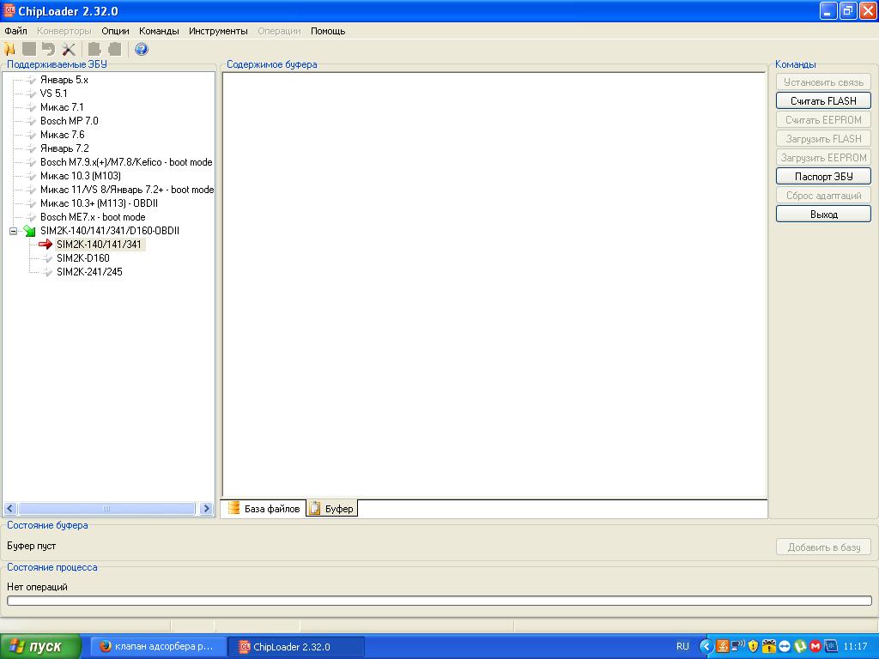The image size is (879, 659).
Task: Click the Загрузить FLASH button
Action: pyautogui.click(x=823, y=138)
